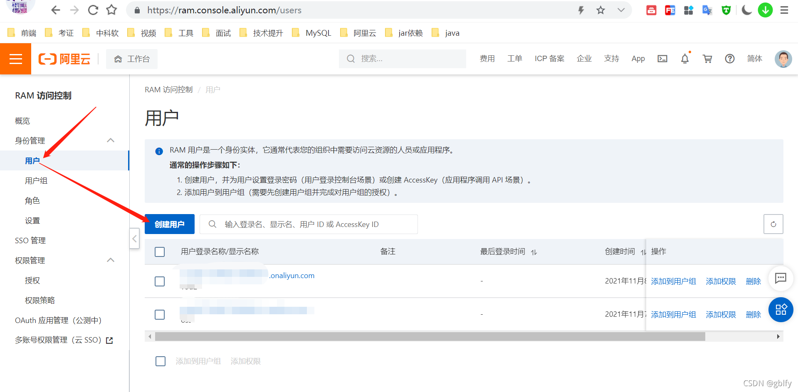Click the 创建用户 button
Image resolution: width=798 pixels, height=392 pixels.
click(x=169, y=224)
